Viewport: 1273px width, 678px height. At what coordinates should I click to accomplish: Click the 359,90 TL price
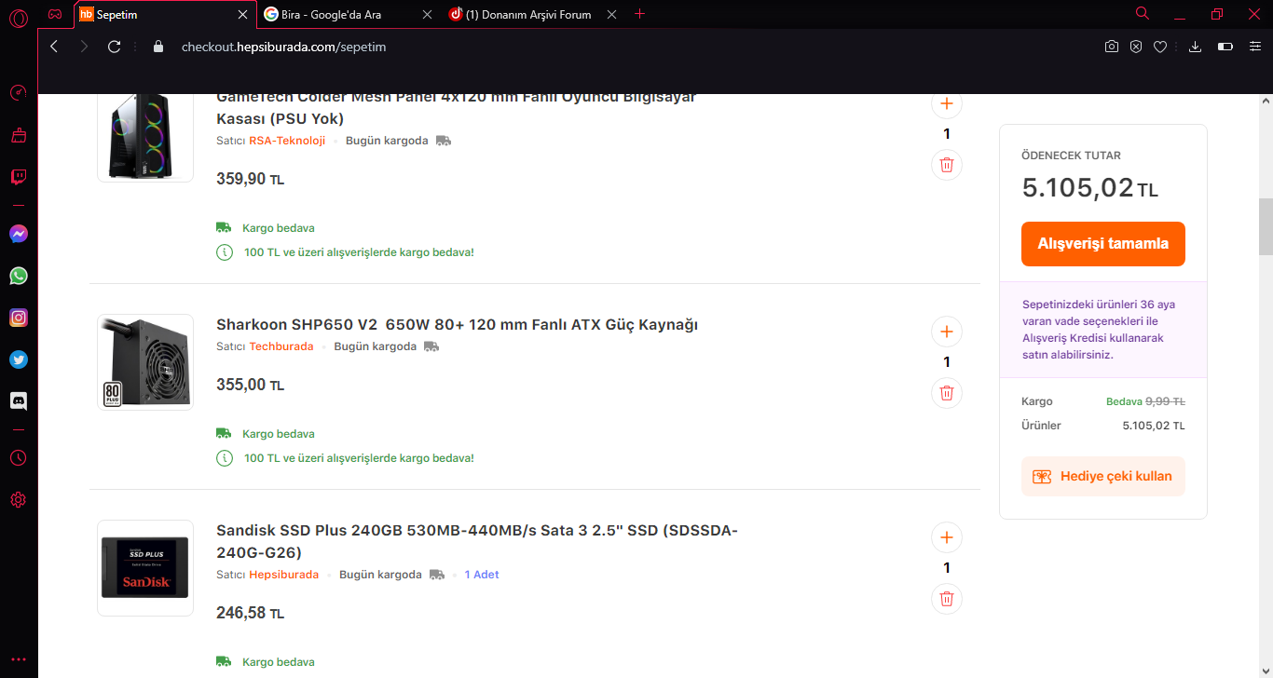pyautogui.click(x=250, y=179)
